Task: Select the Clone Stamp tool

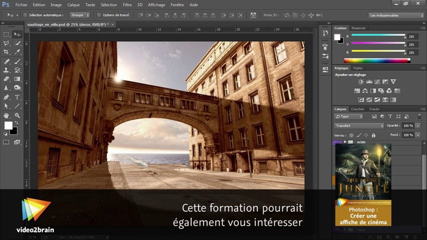Action: 6,70
